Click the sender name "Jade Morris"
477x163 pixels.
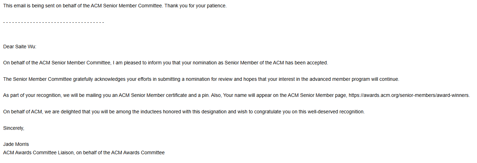click(16, 144)
